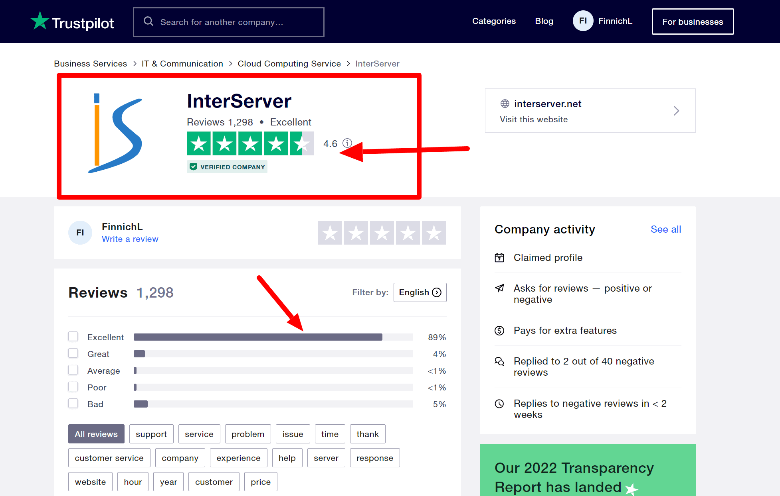Click the Pays for extra features dollar icon
780x496 pixels.
pos(499,330)
